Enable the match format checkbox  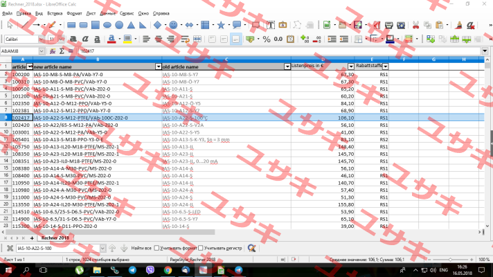(x=156, y=248)
